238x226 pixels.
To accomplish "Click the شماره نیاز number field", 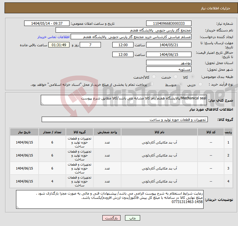I will tap(169, 23).
